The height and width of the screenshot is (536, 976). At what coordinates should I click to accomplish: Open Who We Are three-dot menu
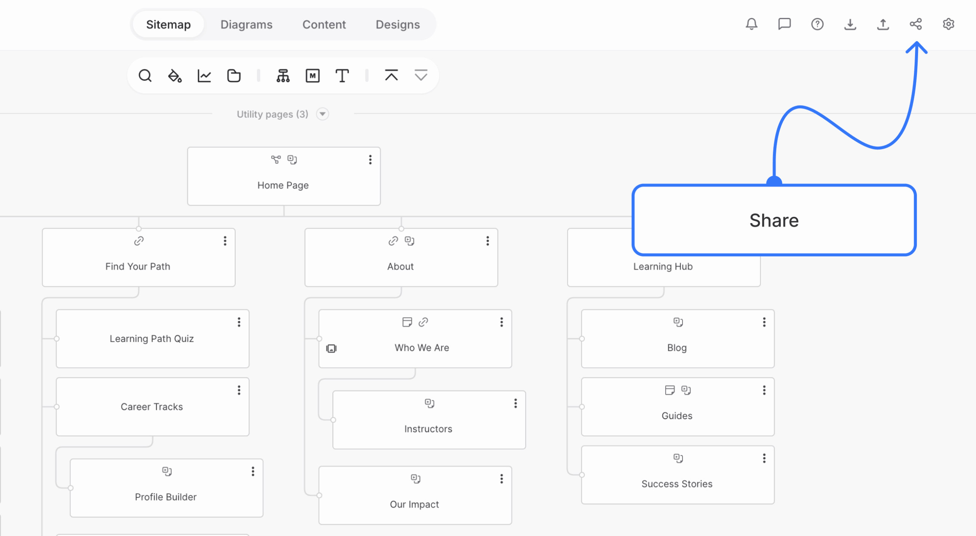(x=502, y=322)
